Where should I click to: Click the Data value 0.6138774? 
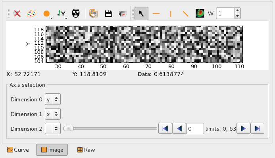[x=169, y=74]
